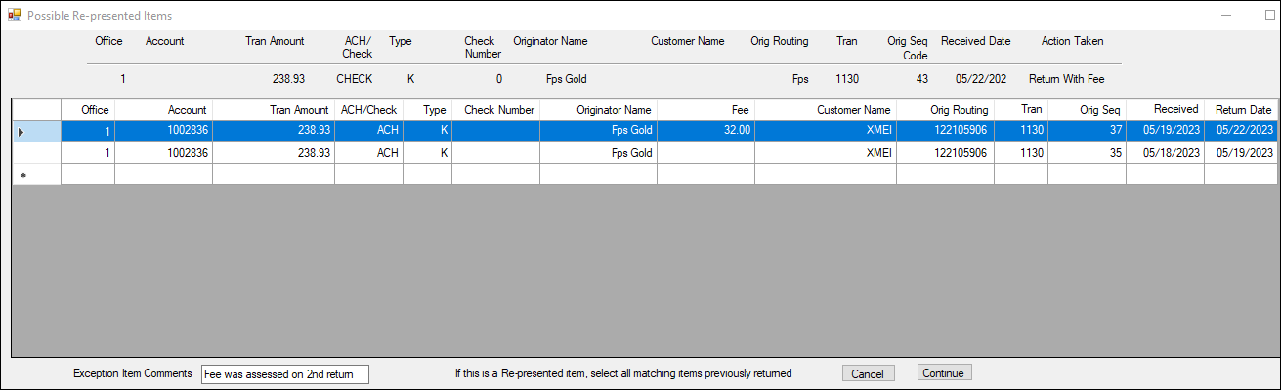Sort by the Fee column header
The image size is (1281, 390).
coord(705,110)
